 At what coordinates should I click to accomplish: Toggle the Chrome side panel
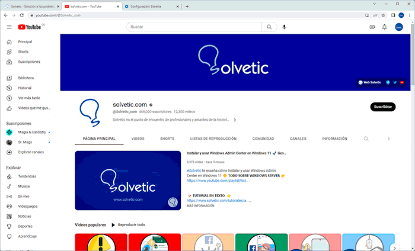pyautogui.click(x=393, y=15)
